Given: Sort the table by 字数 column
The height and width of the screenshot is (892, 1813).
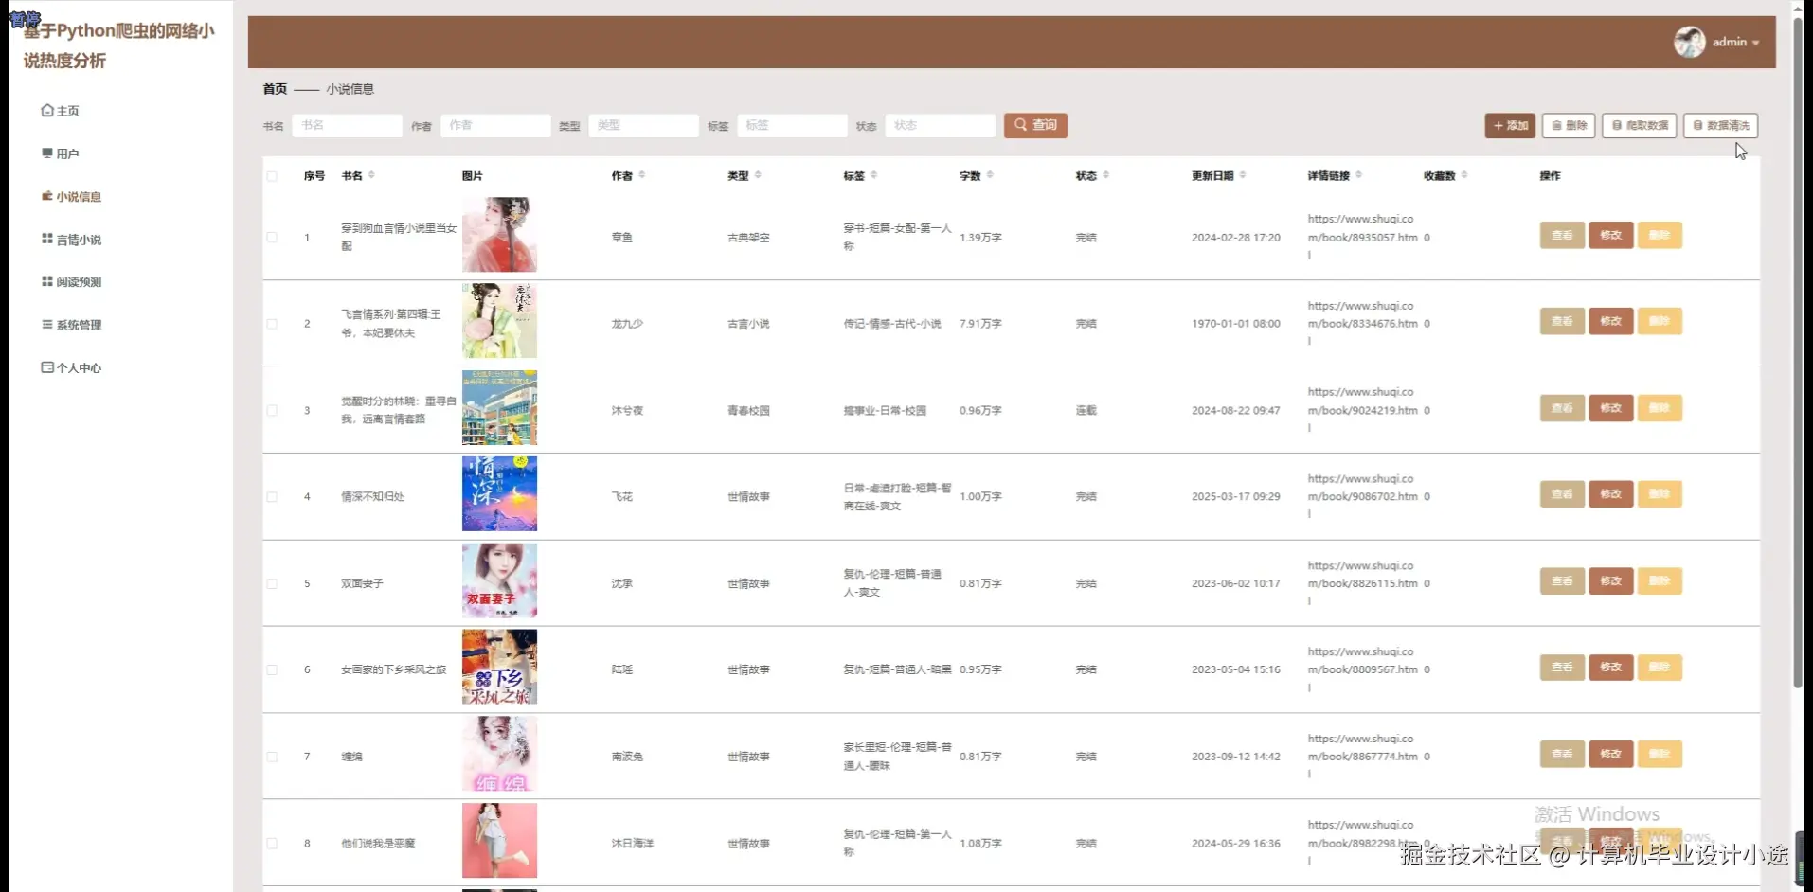Looking at the screenshot, I should [x=990, y=175].
